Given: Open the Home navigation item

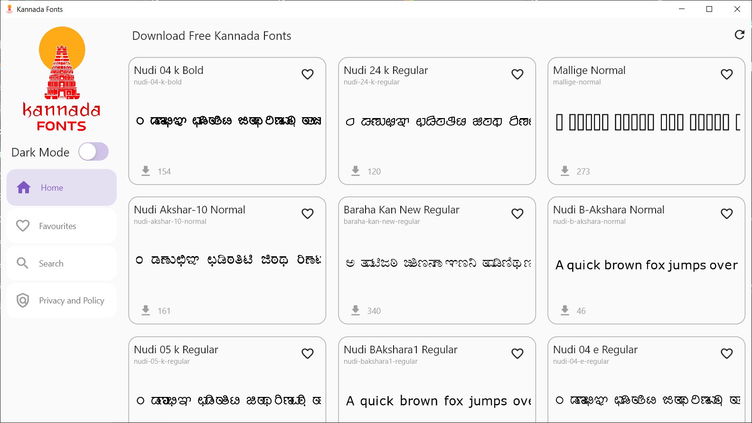Looking at the screenshot, I should pyautogui.click(x=62, y=188).
